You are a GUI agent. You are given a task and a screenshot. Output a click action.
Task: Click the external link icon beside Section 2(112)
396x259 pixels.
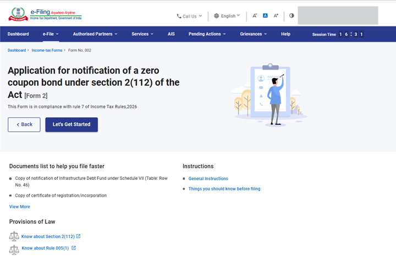pyautogui.click(x=78, y=236)
